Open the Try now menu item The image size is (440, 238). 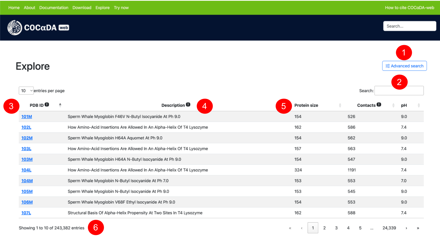coord(121,8)
